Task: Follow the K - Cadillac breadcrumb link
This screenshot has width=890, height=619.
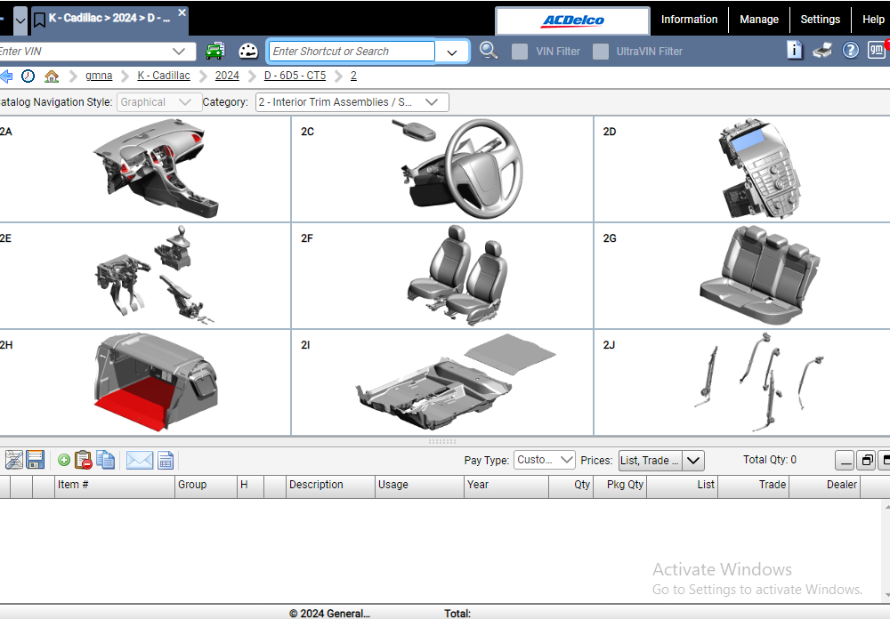Action: [x=164, y=76]
